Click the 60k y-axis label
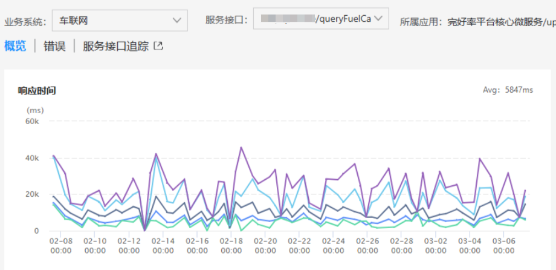The image size is (556, 270). click(x=31, y=122)
